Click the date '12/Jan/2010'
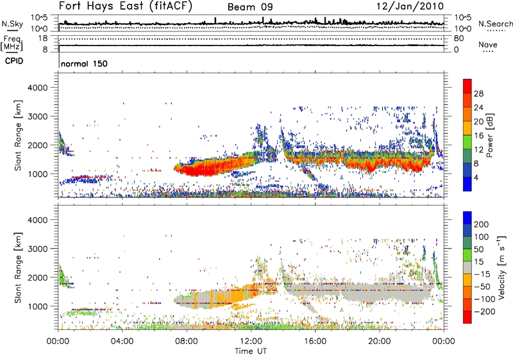 (410, 6)
